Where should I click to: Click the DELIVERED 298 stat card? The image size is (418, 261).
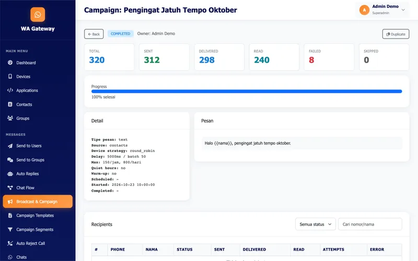tap(219, 57)
